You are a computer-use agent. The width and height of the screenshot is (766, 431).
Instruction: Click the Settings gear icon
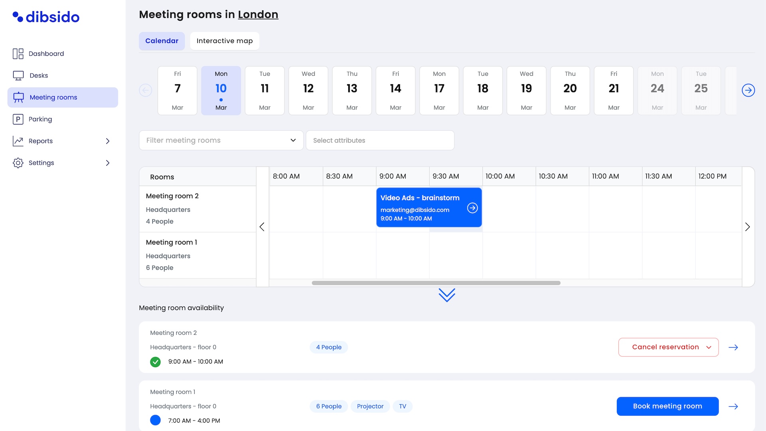tap(18, 163)
